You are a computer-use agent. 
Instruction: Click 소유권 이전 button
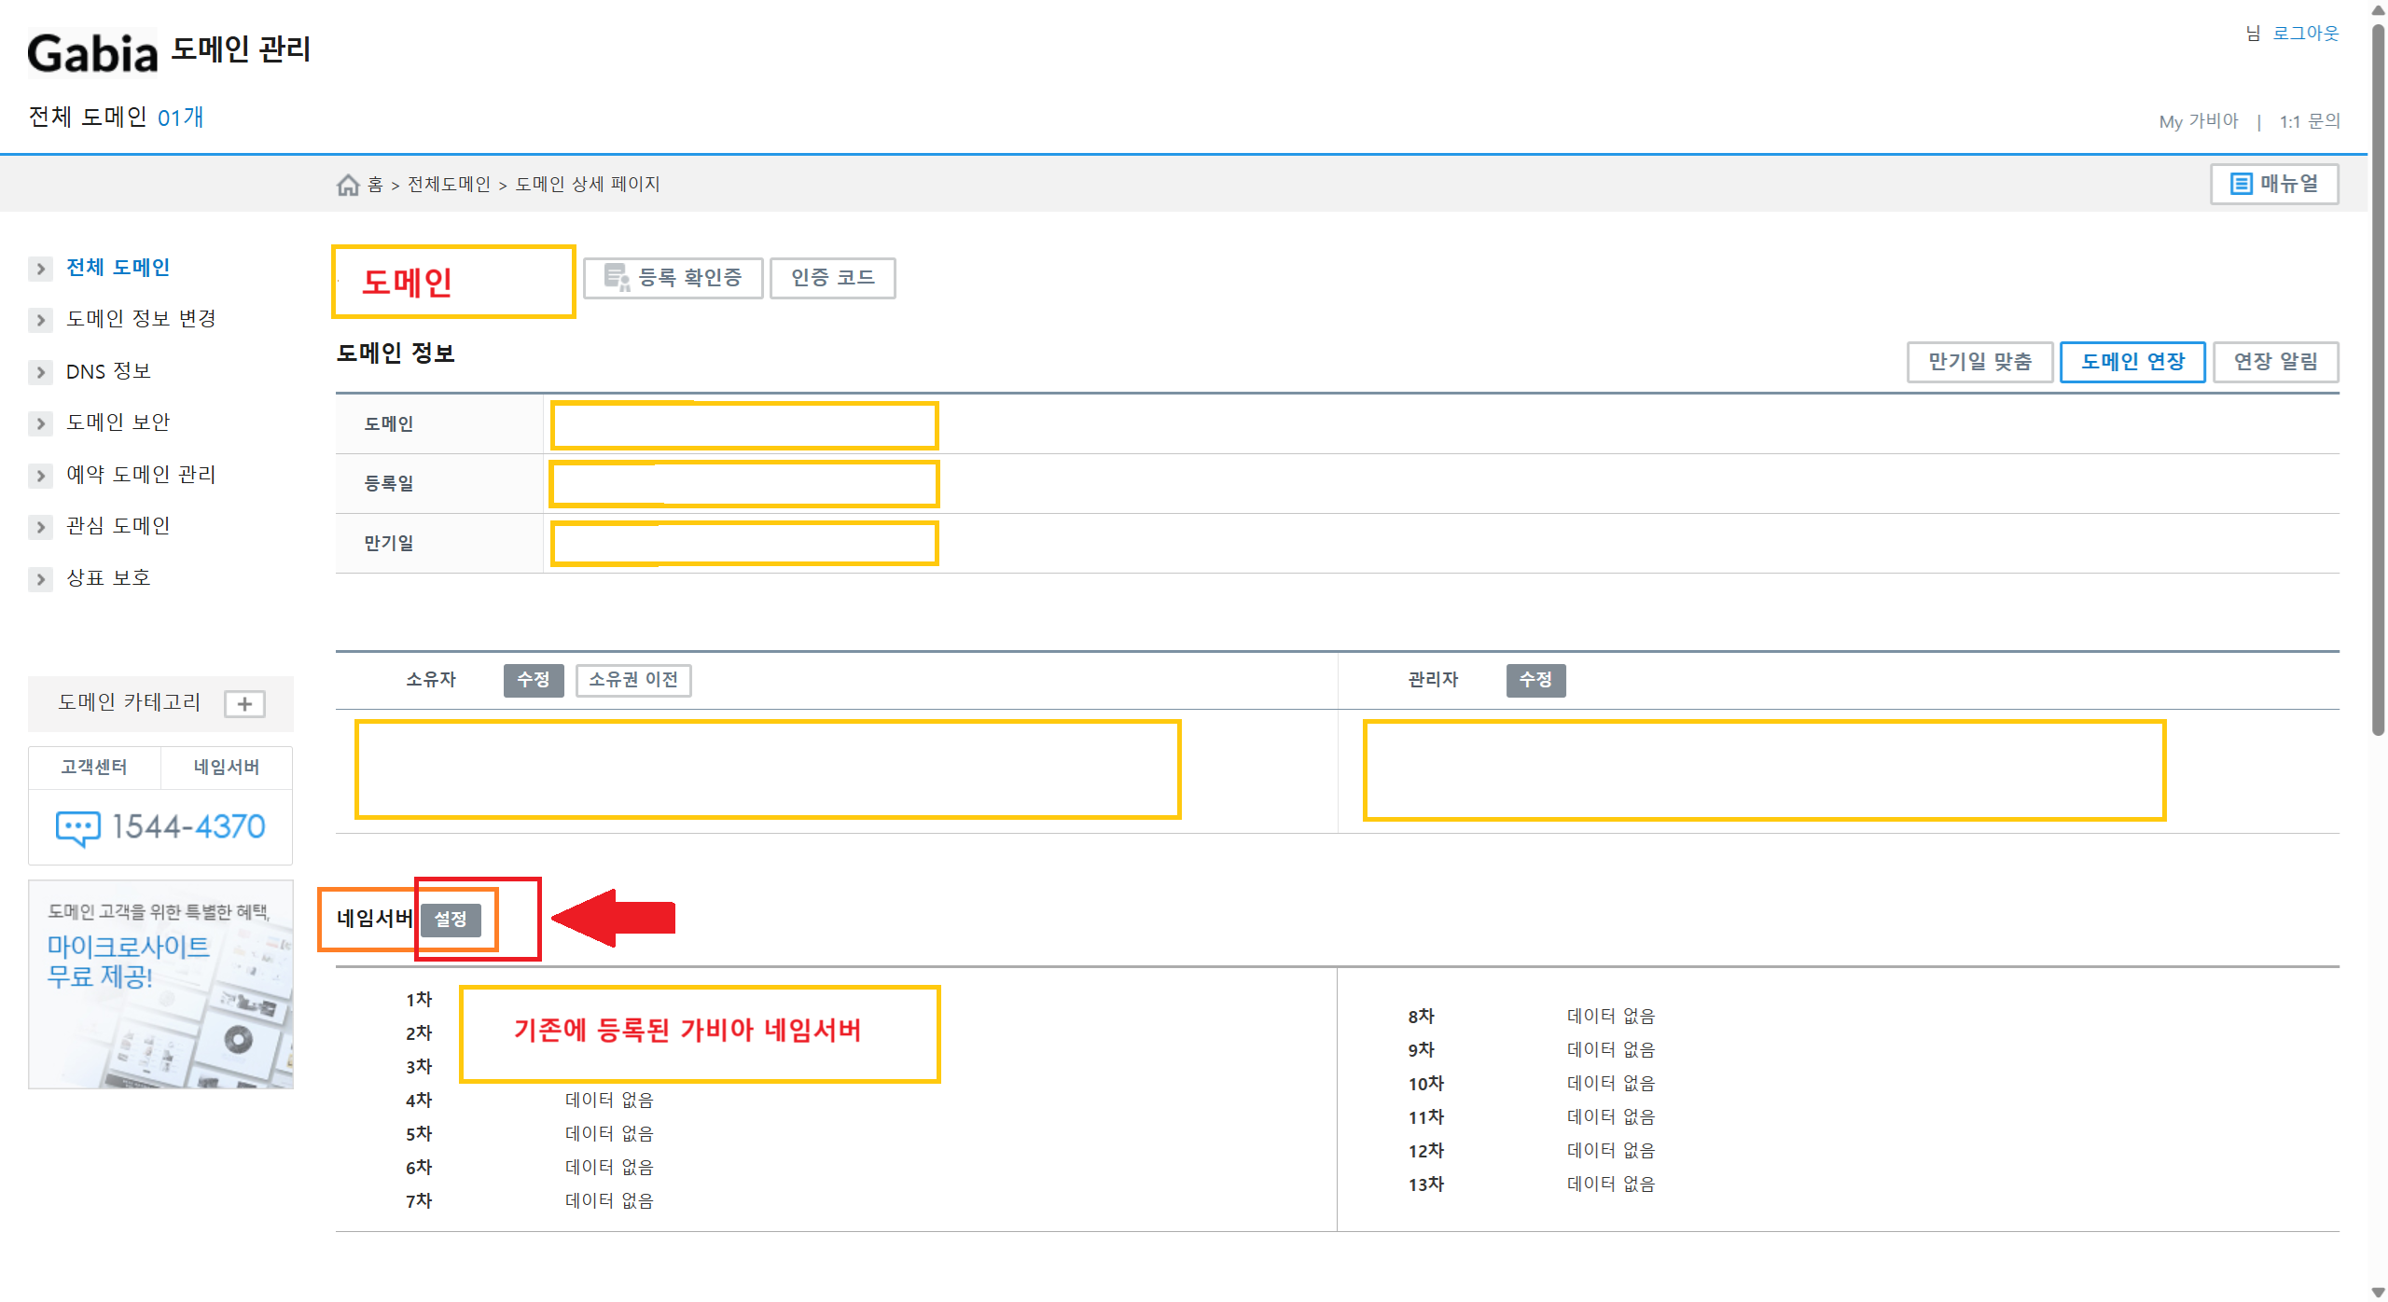coord(633,680)
